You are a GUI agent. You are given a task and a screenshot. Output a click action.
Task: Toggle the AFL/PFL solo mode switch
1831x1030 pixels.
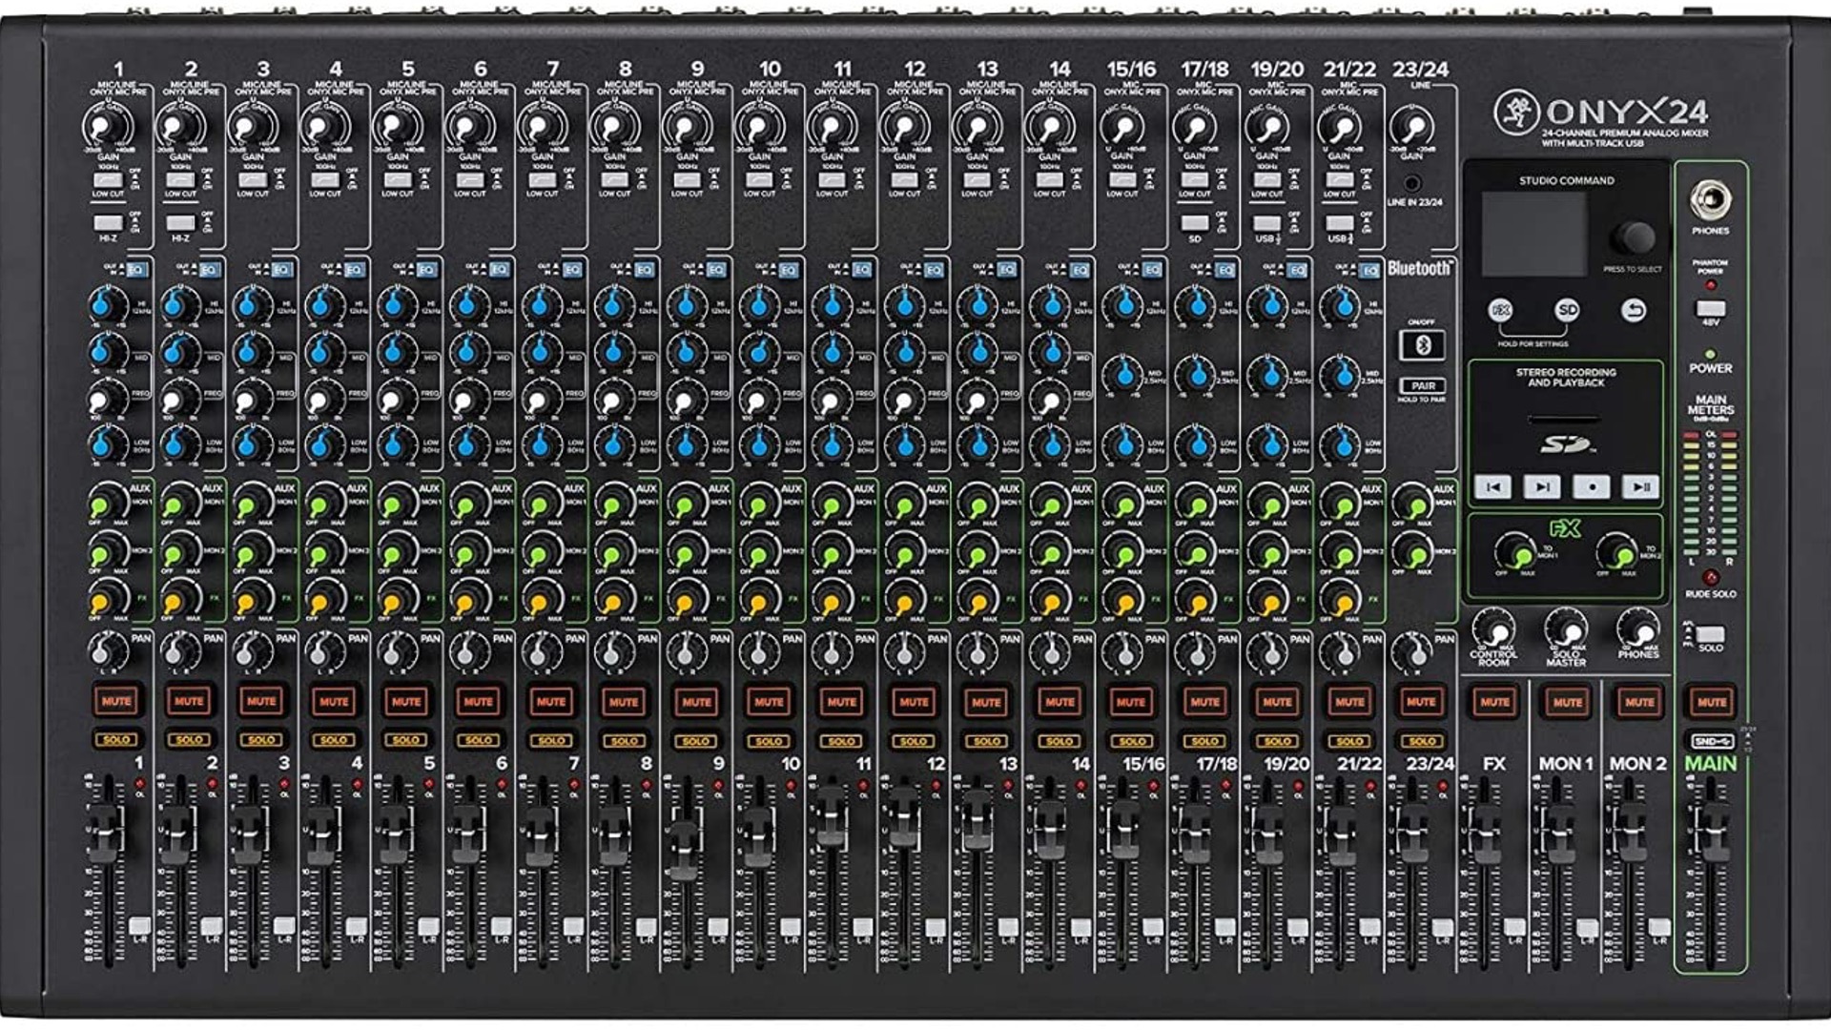click(1711, 634)
